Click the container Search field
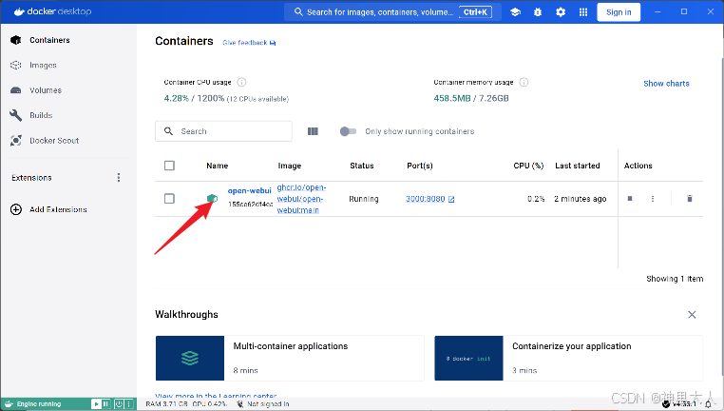The width and height of the screenshot is (724, 411). (223, 131)
